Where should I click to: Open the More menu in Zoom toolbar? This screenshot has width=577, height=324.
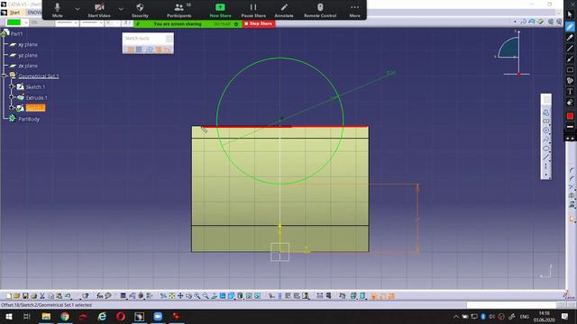click(354, 10)
